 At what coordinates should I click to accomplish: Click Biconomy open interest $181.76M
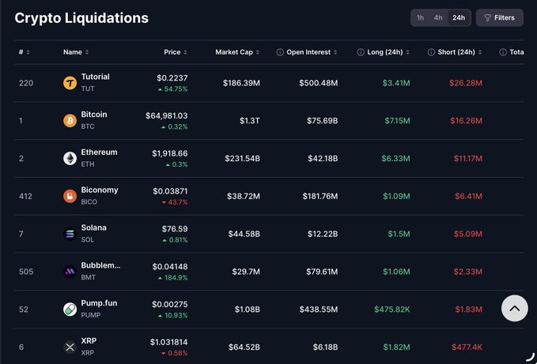click(320, 196)
